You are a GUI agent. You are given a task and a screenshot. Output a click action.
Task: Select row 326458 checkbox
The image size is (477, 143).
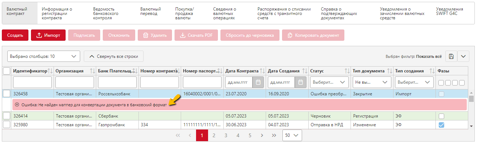tap(7, 94)
